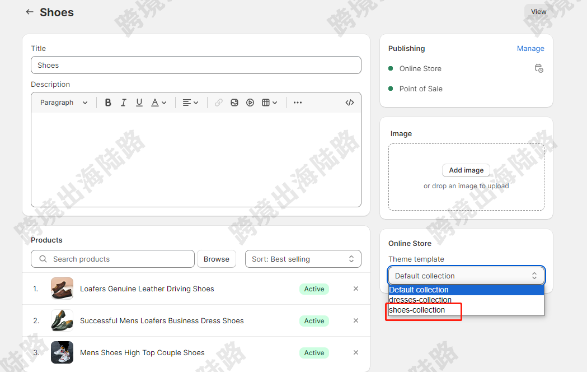The image size is (587, 372).
Task: Open the Sort: Best selling dropdown
Action: pos(303,259)
